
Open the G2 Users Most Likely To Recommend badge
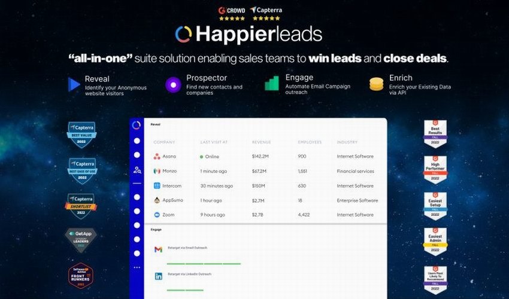coord(435,280)
